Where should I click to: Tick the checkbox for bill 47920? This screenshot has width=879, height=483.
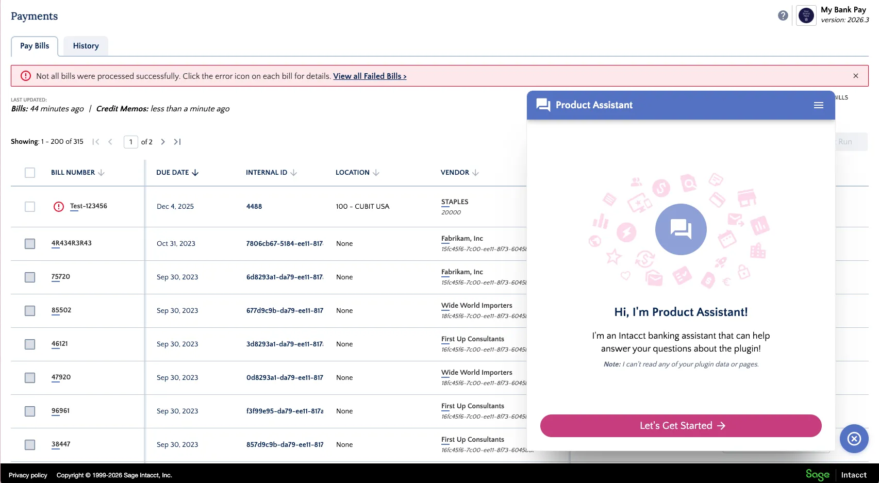pos(30,378)
